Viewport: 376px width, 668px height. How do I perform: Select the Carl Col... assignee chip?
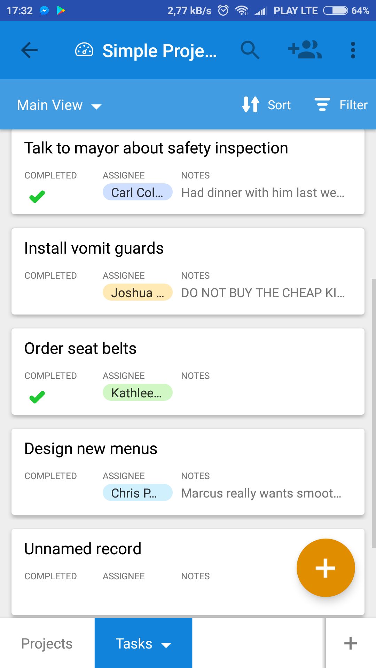tap(138, 192)
